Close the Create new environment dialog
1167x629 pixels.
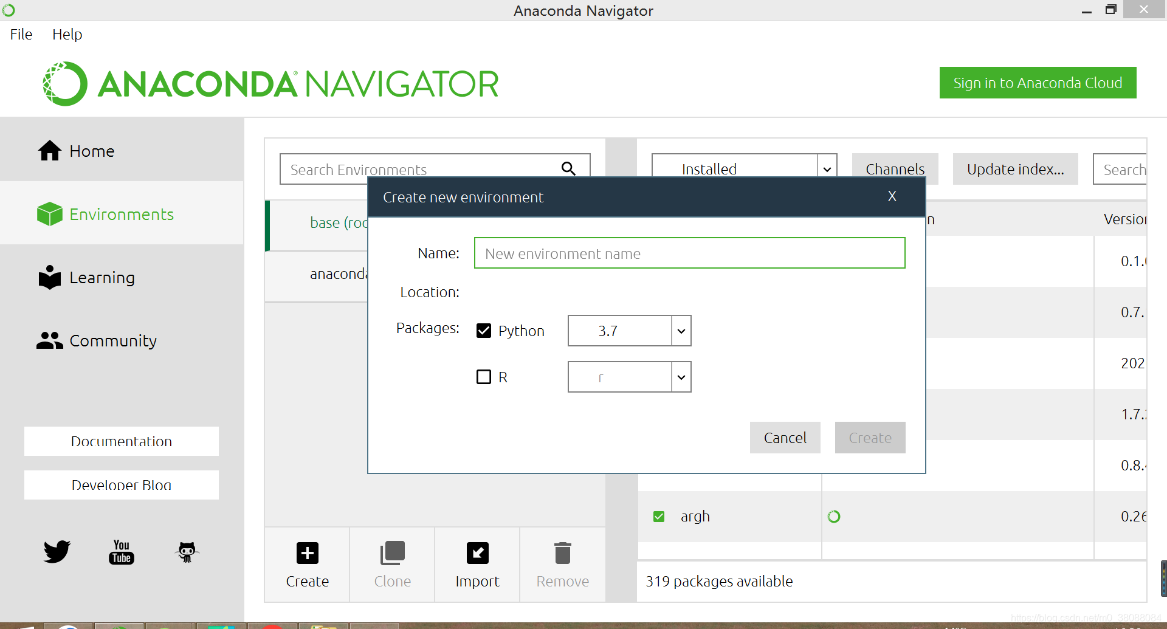coord(892,196)
